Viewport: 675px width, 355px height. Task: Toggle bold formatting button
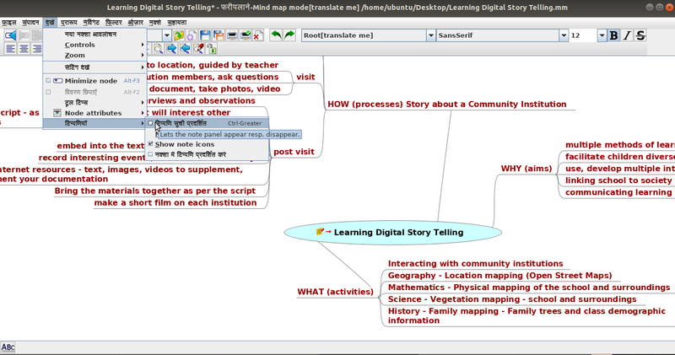pyautogui.click(x=614, y=35)
